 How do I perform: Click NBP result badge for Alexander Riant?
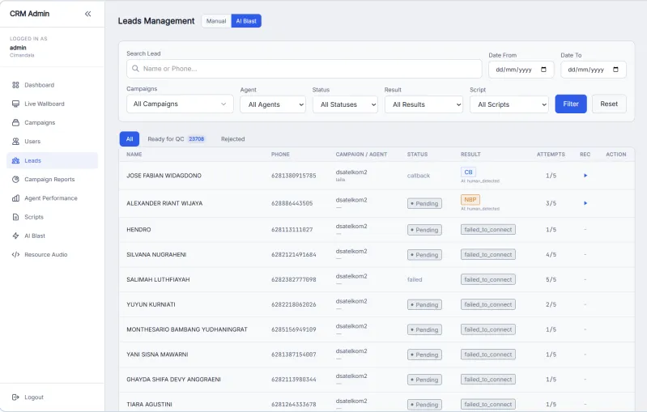470,200
